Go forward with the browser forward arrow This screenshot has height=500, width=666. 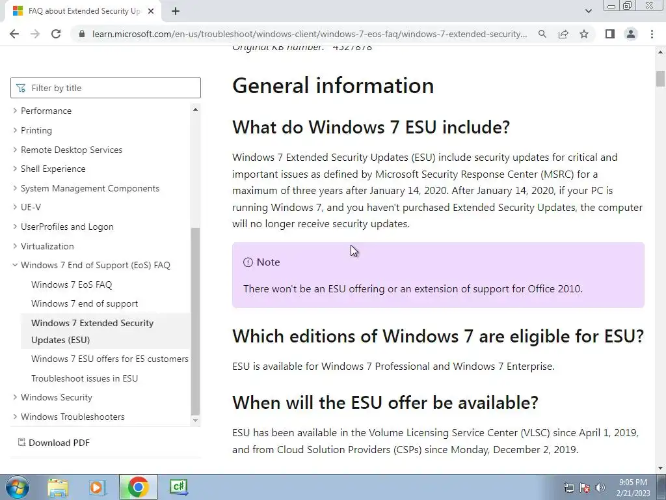pyautogui.click(x=35, y=34)
